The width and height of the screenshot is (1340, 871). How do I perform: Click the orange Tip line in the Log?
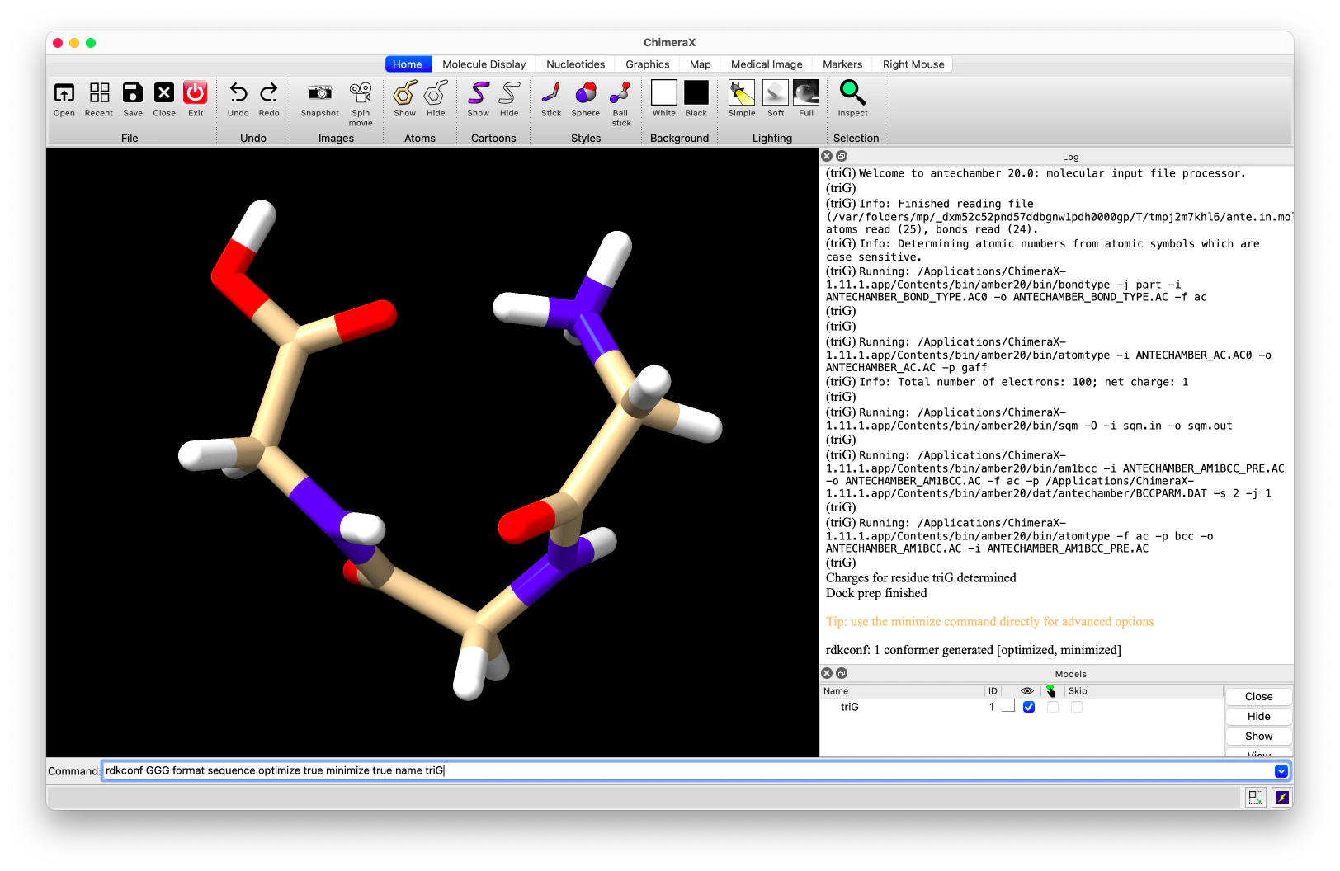tap(990, 622)
